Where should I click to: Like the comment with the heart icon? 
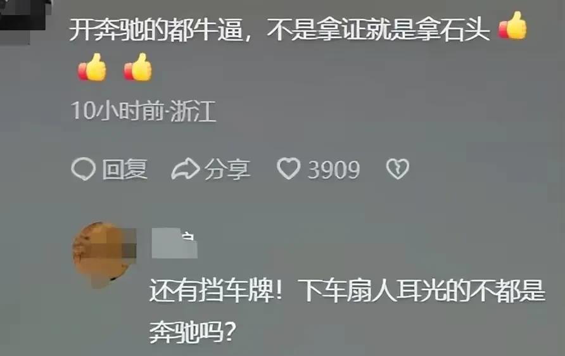tap(288, 168)
